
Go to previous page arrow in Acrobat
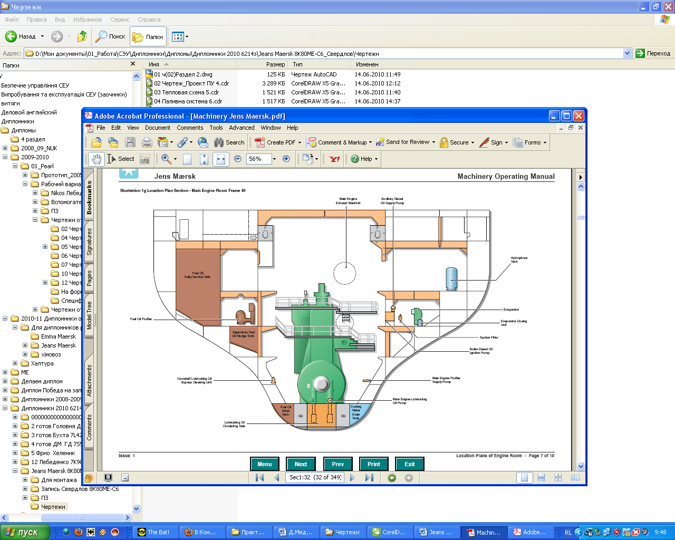pyautogui.click(x=277, y=477)
